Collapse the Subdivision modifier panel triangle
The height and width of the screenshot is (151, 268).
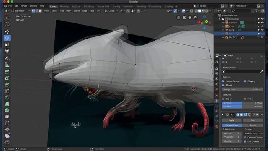[223, 115]
